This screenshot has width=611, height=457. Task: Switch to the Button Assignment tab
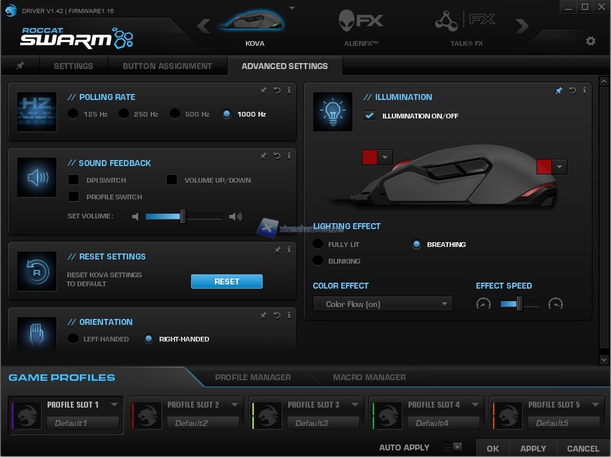coord(167,66)
